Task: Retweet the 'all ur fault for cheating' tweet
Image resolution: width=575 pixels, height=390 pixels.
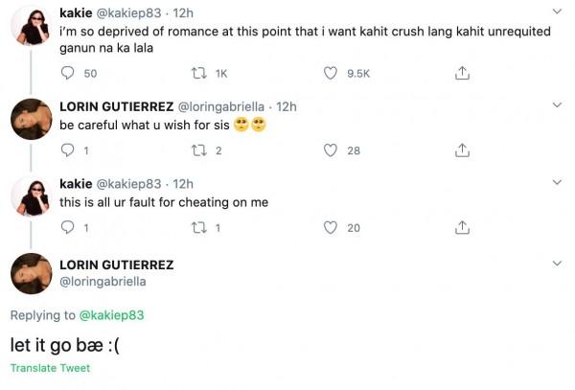Action: click(x=199, y=227)
